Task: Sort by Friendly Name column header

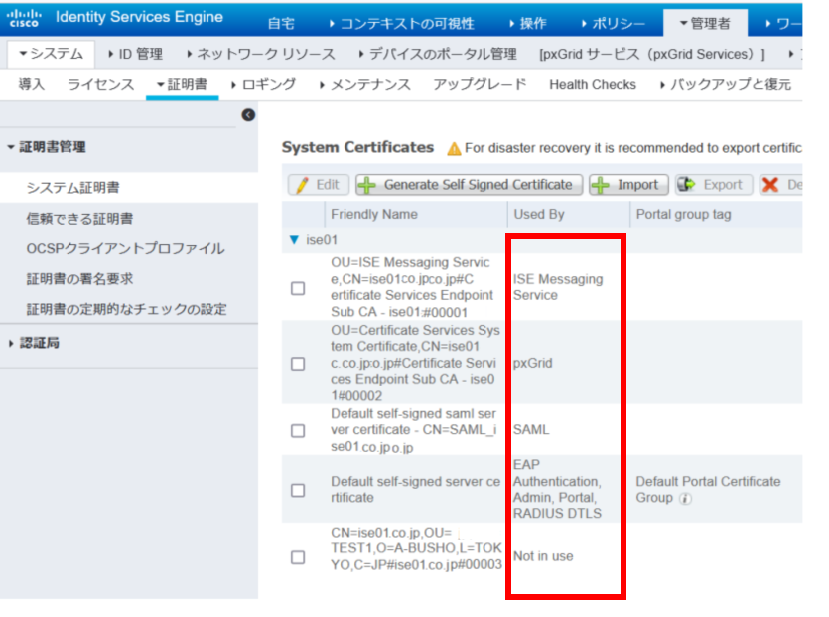Action: click(374, 214)
